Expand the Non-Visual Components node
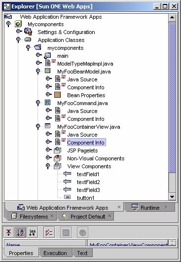The height and width of the screenshot is (262, 181). click(49, 157)
